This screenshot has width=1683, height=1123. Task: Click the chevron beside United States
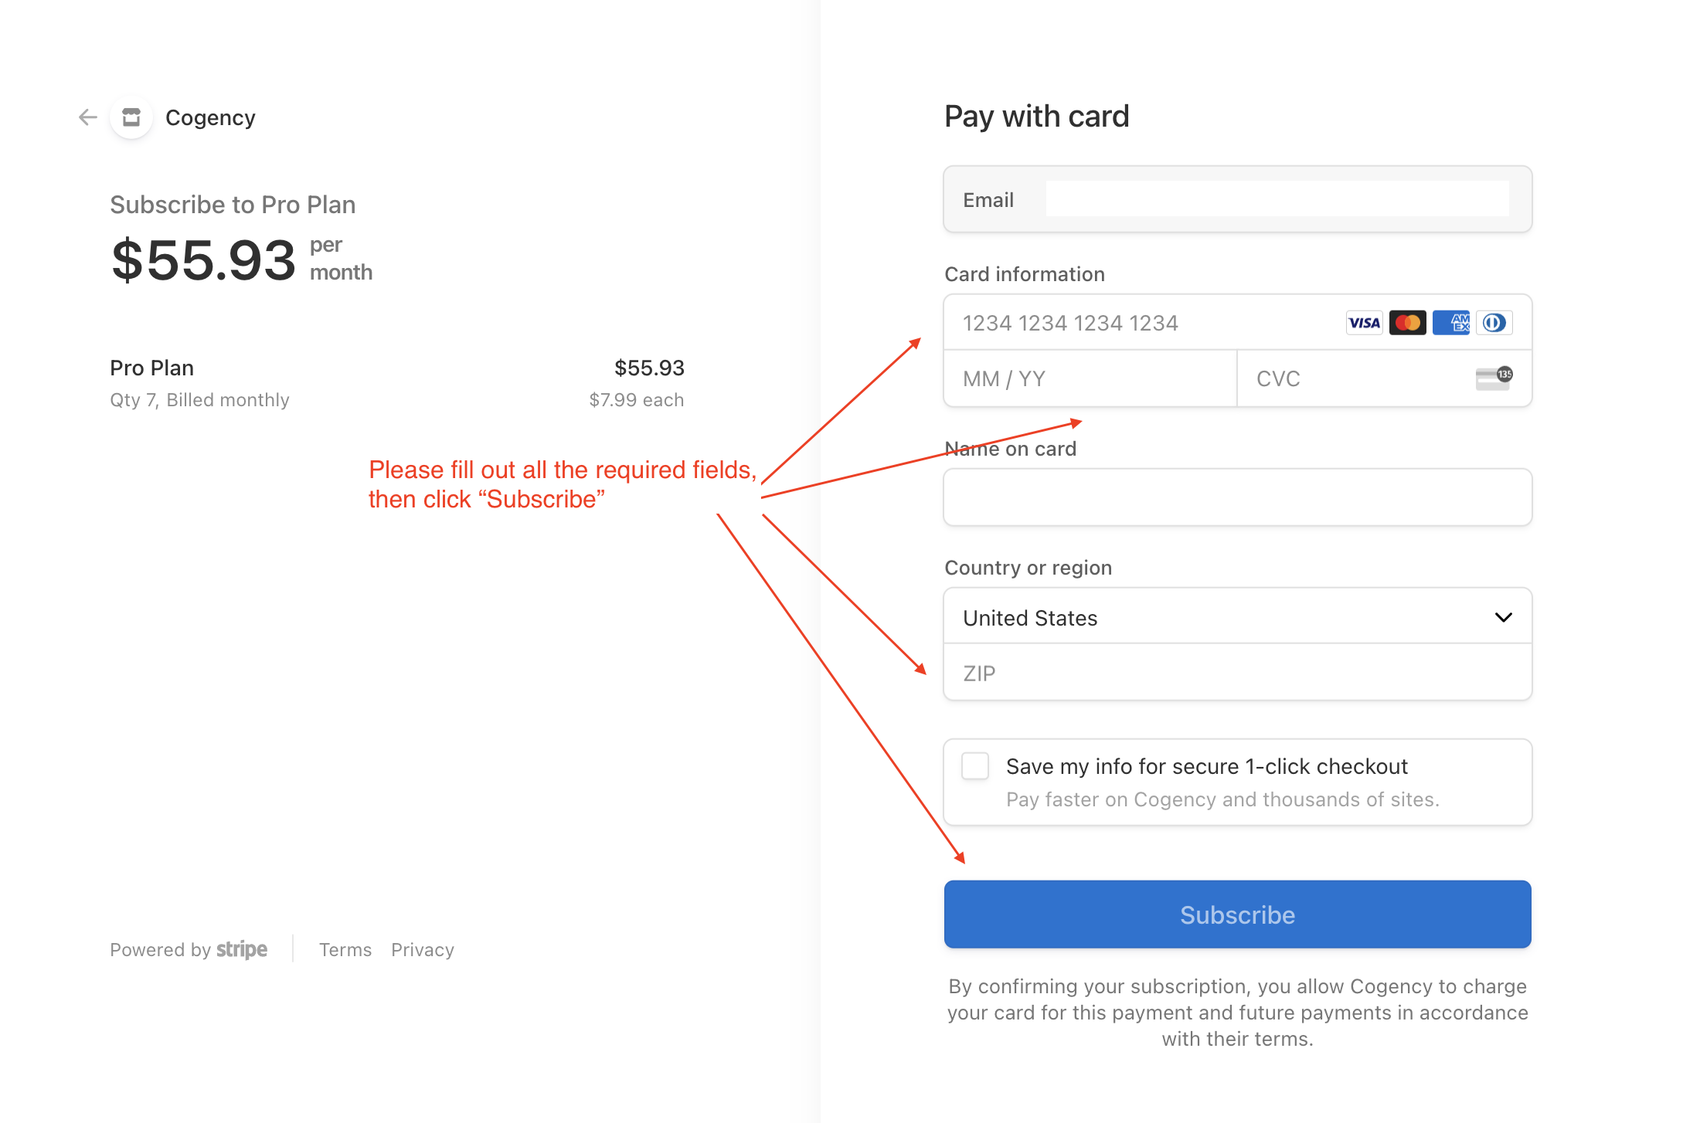pyautogui.click(x=1503, y=617)
